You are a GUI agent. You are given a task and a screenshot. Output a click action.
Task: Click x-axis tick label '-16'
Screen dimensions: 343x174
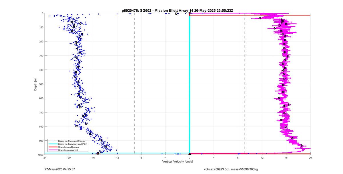(93, 157)
